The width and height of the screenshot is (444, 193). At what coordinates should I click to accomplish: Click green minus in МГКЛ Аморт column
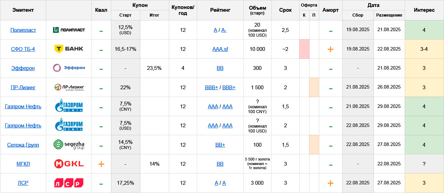[331, 165]
